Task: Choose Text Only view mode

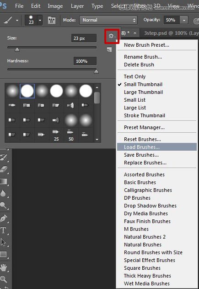Action: [x=134, y=76]
